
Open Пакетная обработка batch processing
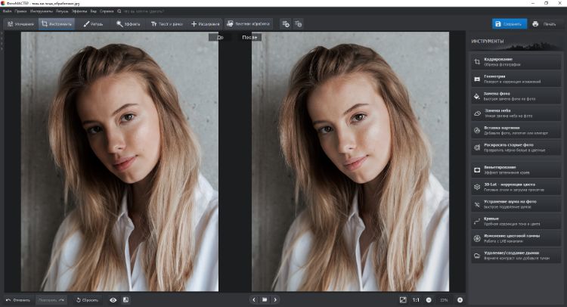(x=249, y=24)
